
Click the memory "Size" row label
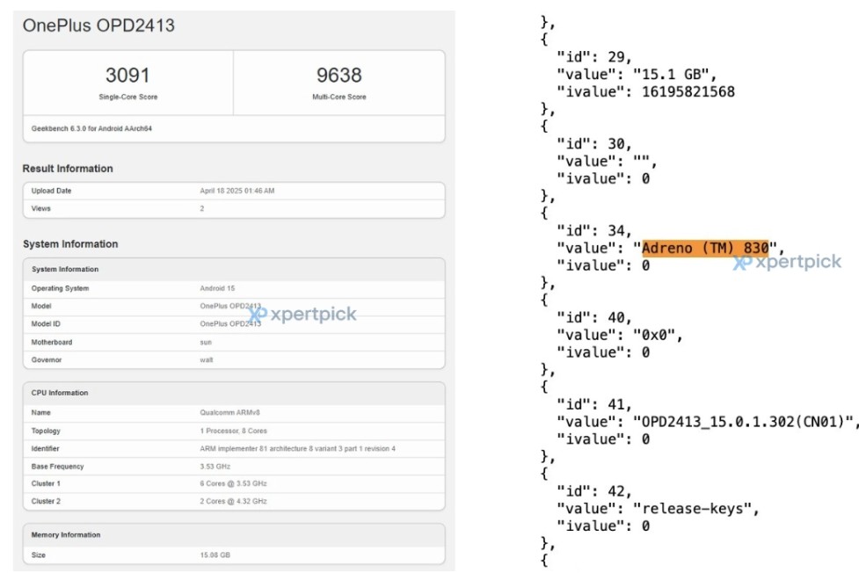tap(39, 555)
